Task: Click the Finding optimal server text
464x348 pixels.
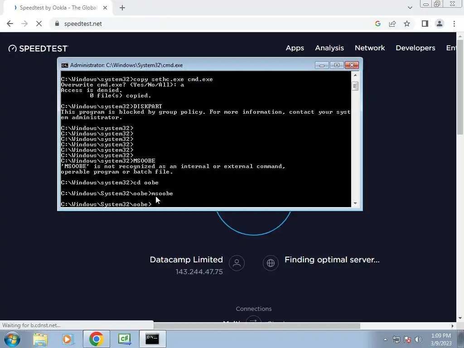Action: click(x=332, y=260)
